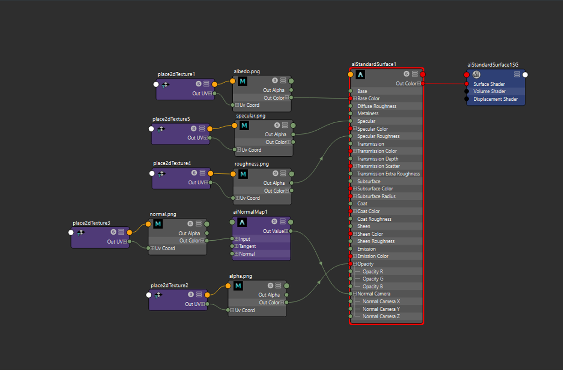The width and height of the screenshot is (563, 370).
Task: Click the solo S icon on roughness.png node
Action: pyautogui.click(x=275, y=174)
